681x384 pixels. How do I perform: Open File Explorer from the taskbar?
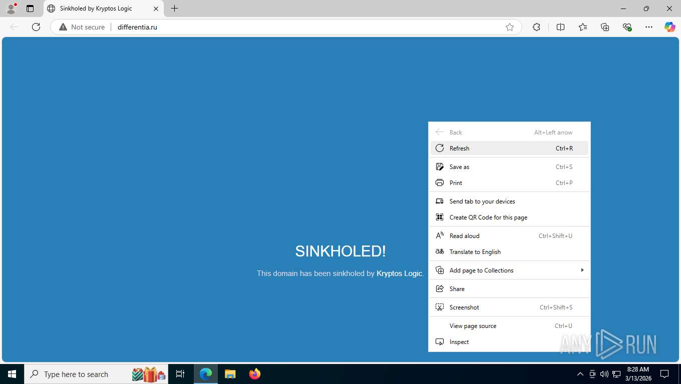click(x=230, y=374)
